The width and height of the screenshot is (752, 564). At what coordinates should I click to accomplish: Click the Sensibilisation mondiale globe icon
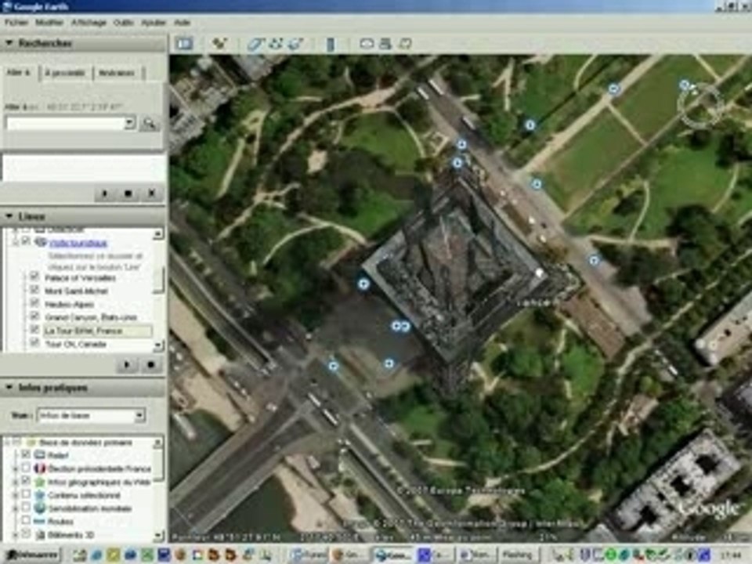tap(40, 508)
